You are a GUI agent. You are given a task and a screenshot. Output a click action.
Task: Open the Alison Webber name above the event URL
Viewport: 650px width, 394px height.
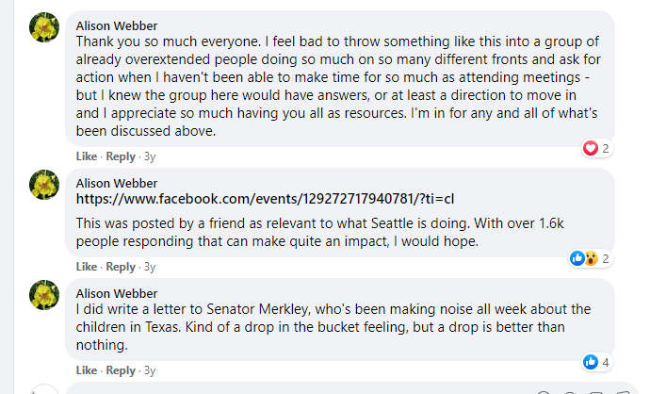pyautogui.click(x=117, y=183)
